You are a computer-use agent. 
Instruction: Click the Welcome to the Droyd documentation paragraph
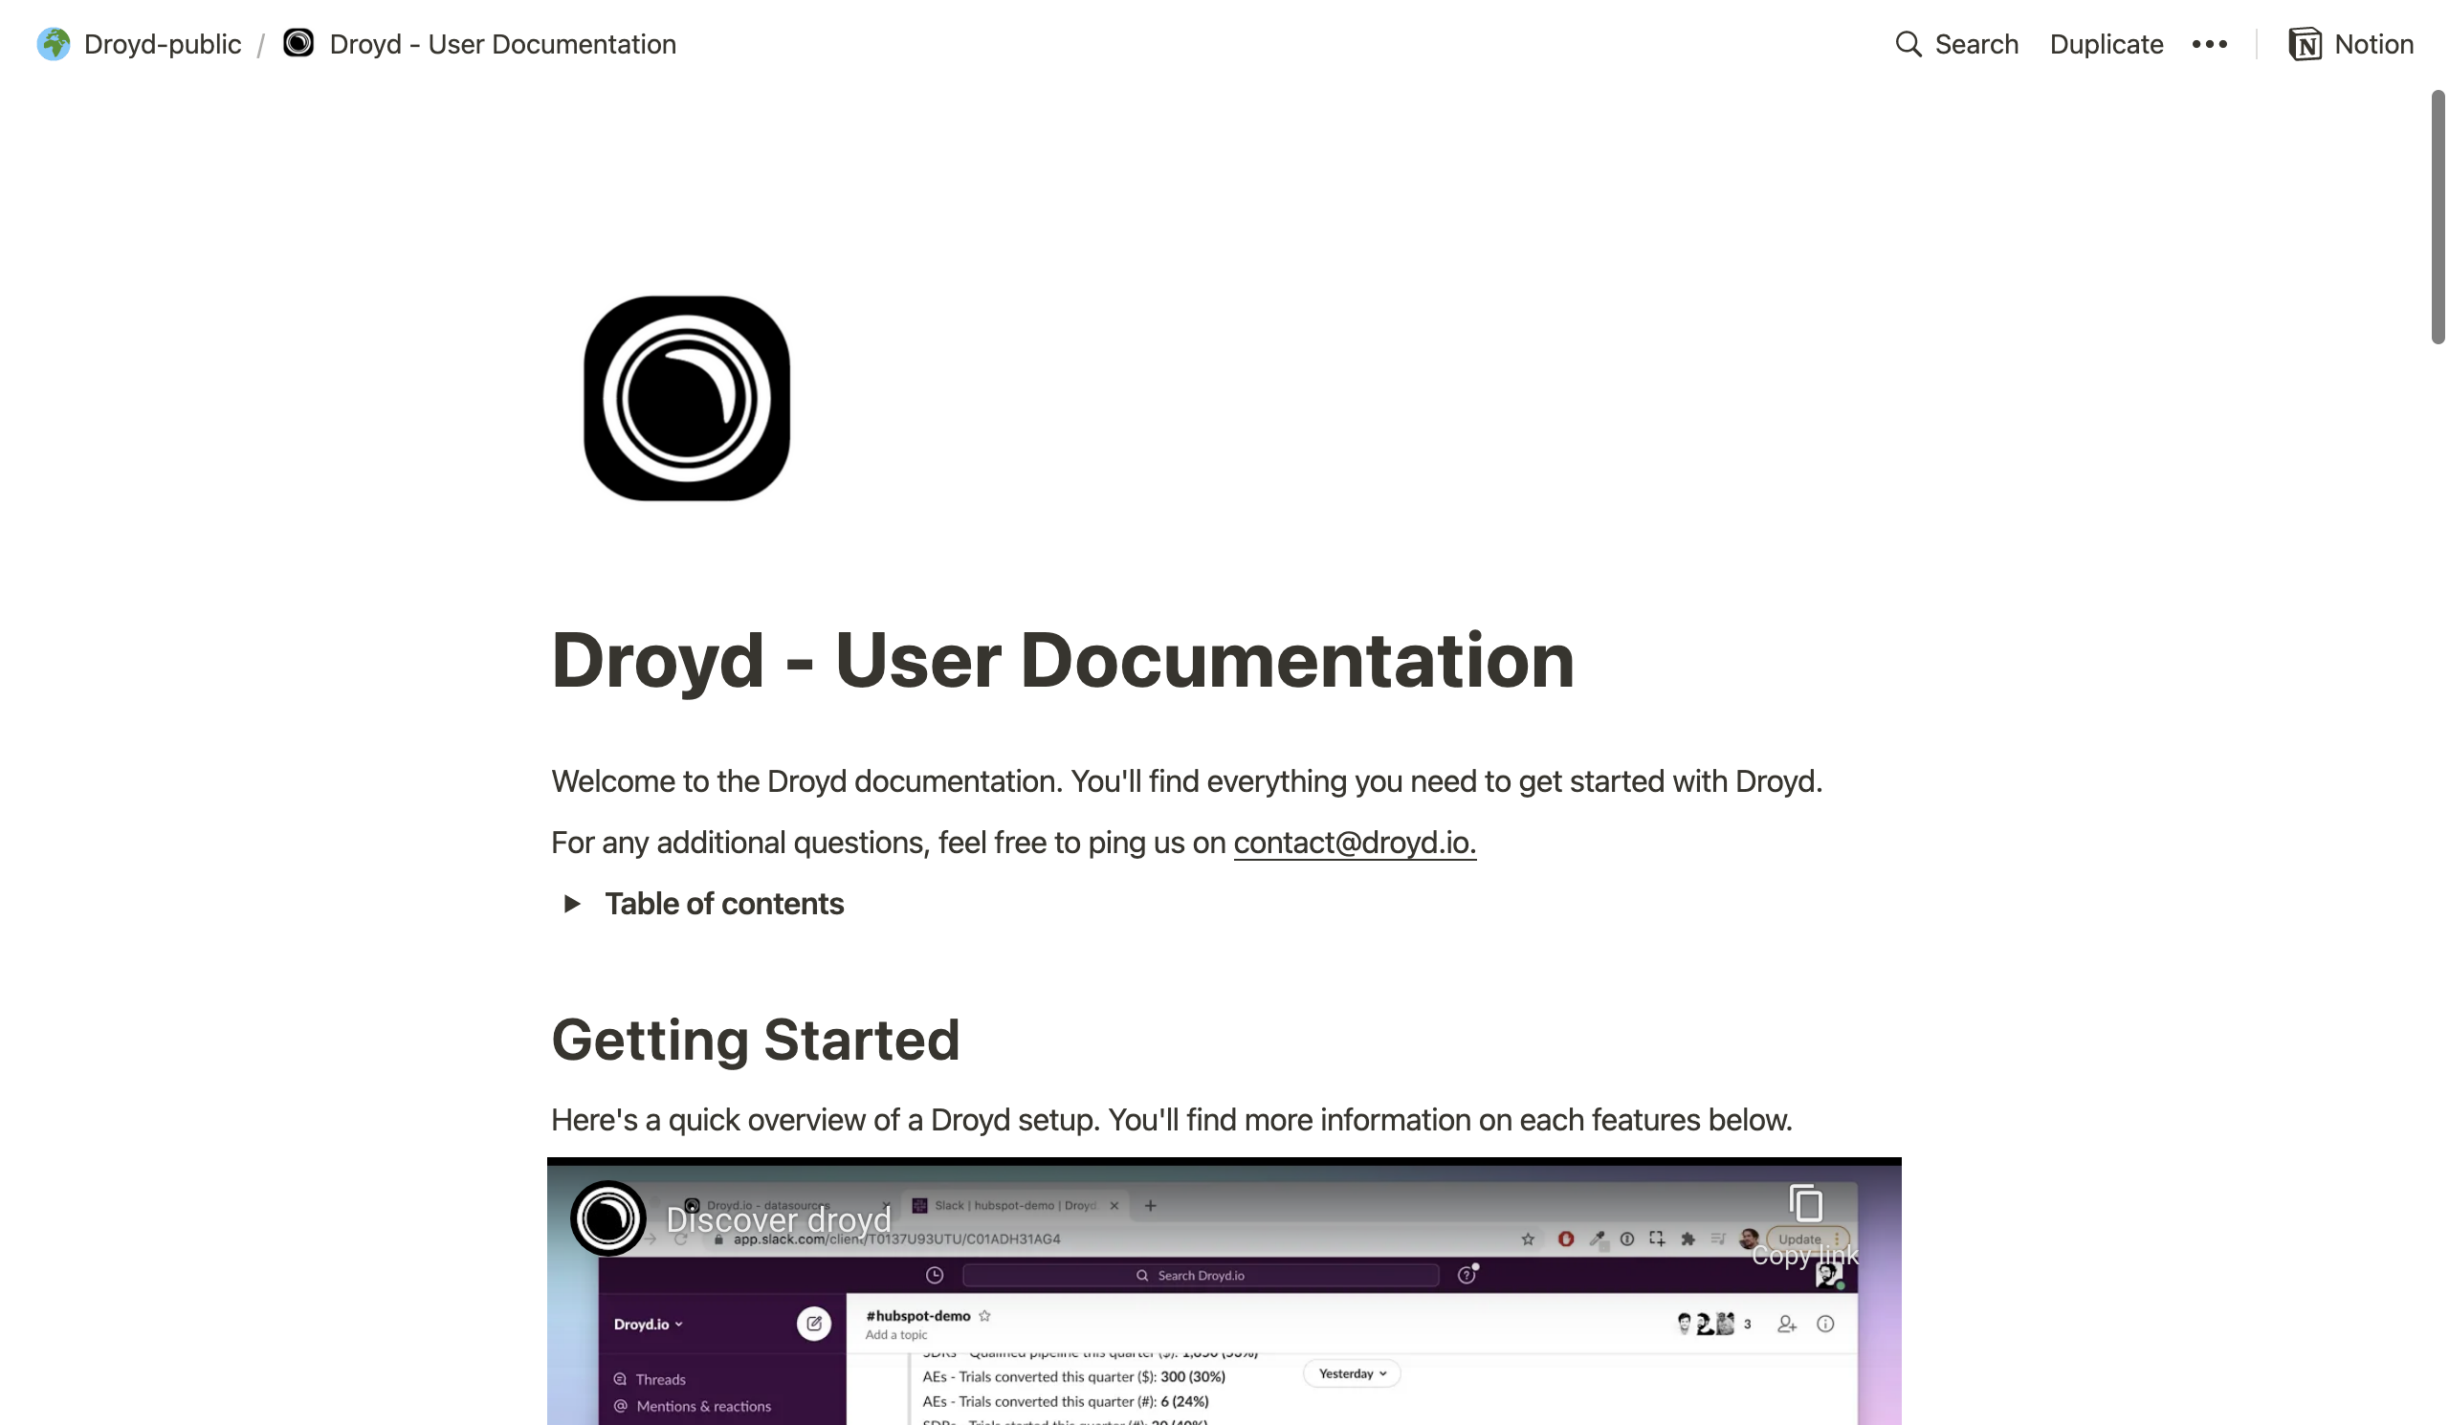pos(1186,781)
